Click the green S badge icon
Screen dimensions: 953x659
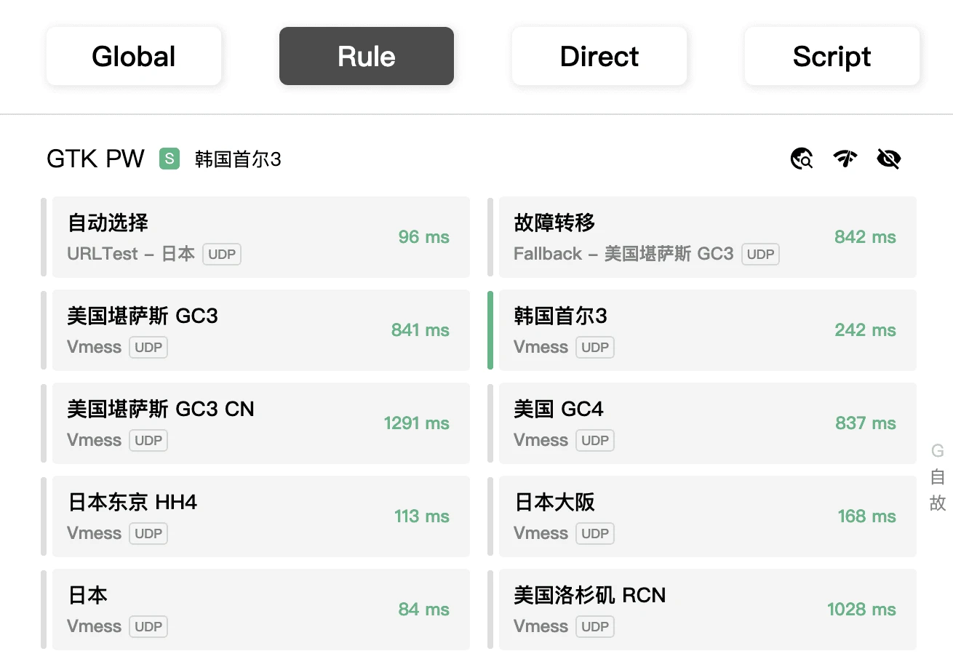[170, 159]
